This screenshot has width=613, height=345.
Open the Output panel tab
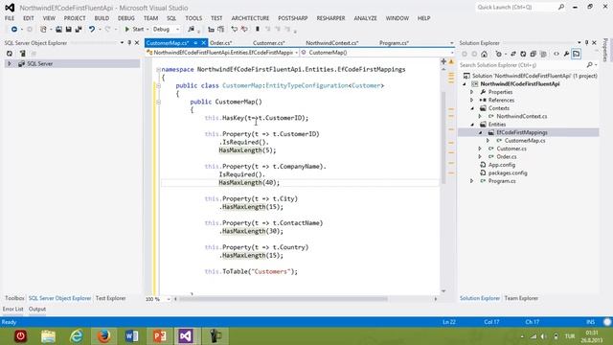click(37, 309)
